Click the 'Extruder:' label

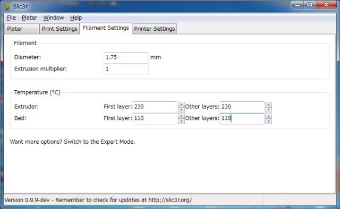(27, 107)
